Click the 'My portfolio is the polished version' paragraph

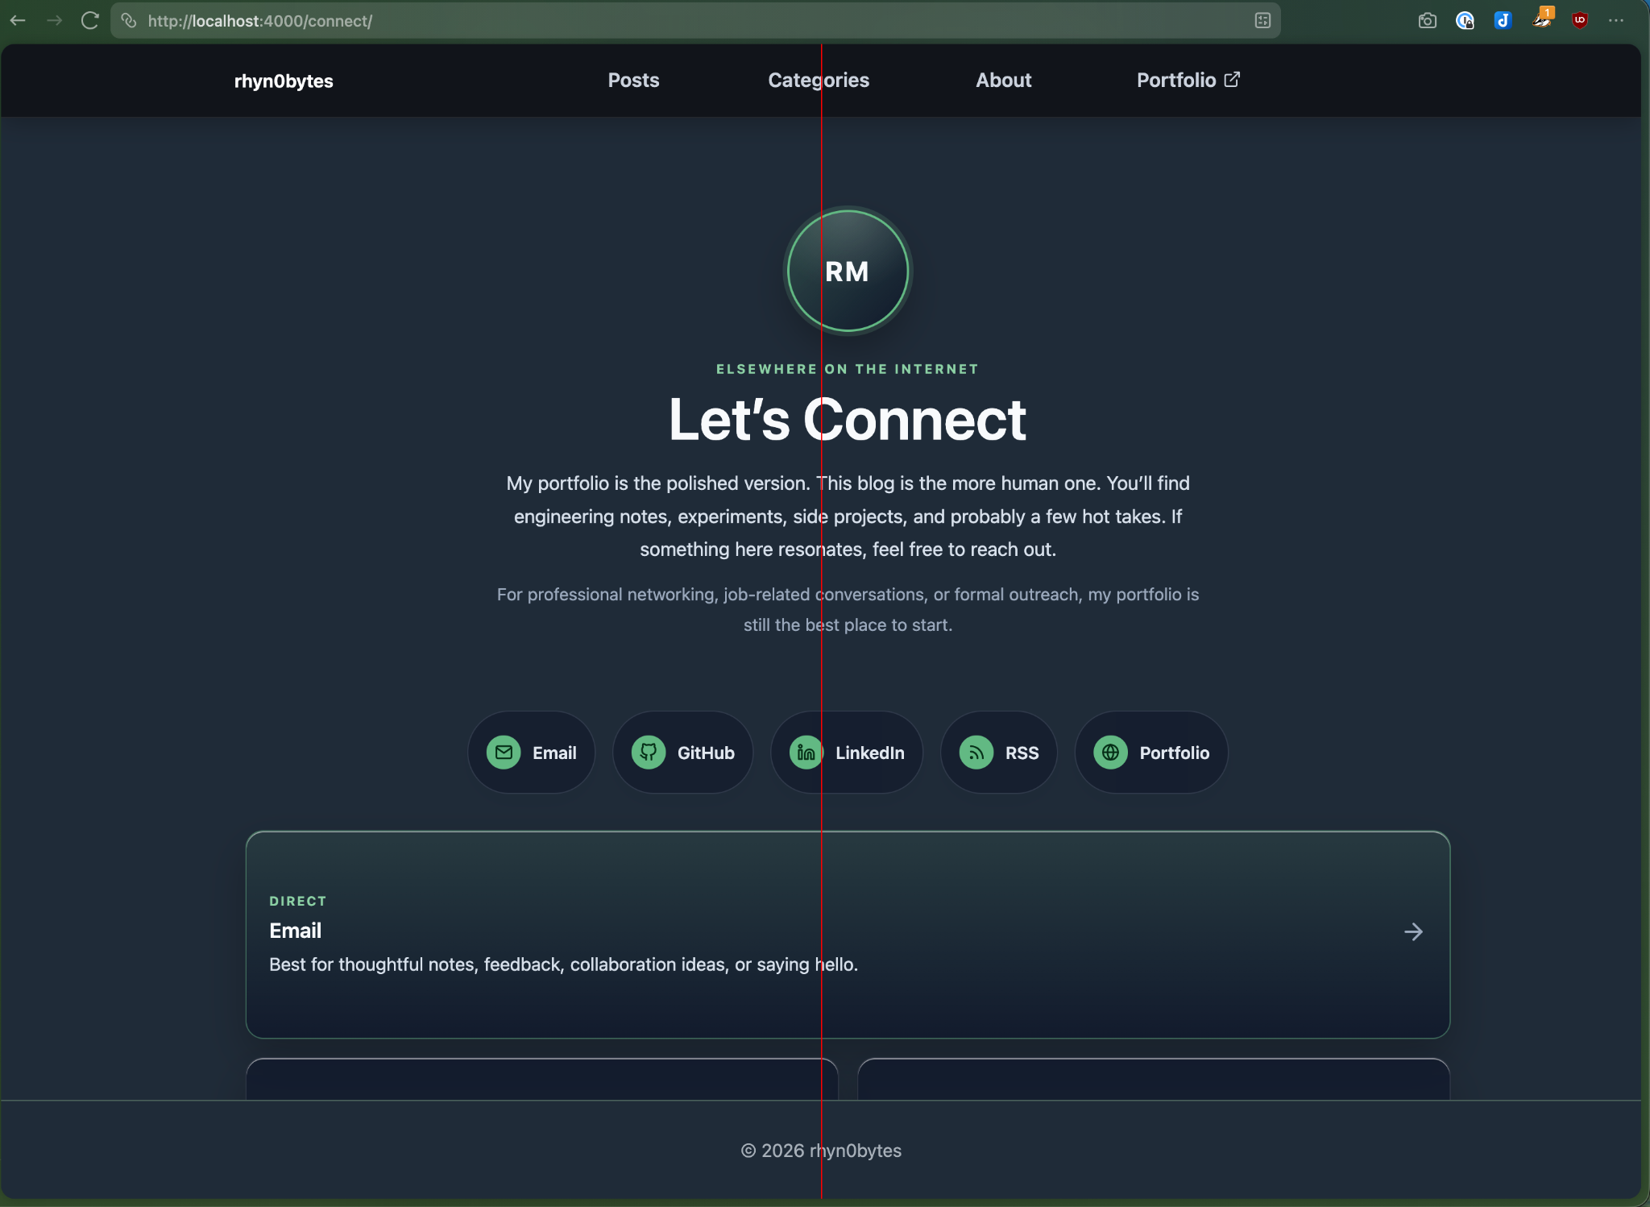[848, 516]
